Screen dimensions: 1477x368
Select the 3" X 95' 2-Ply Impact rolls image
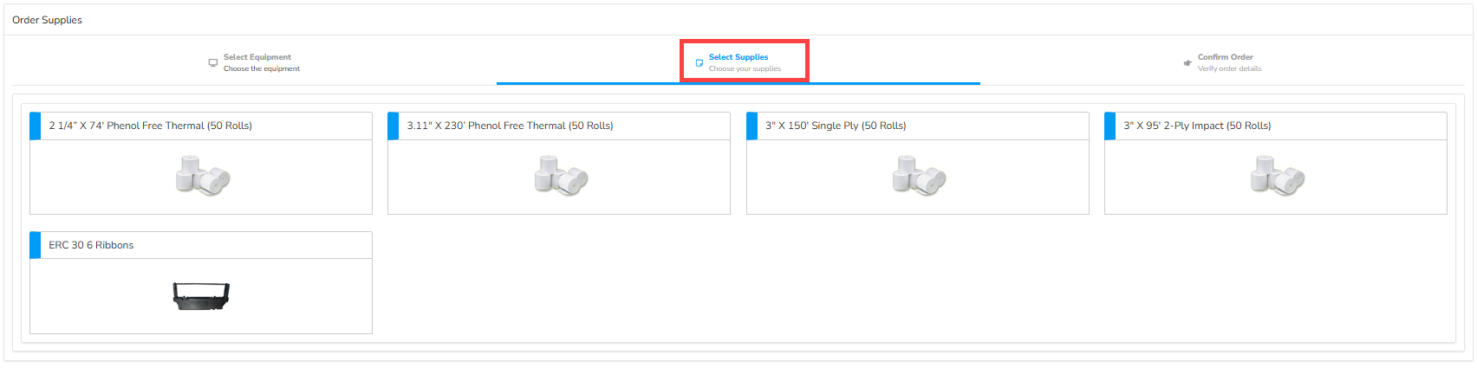coord(1277,176)
